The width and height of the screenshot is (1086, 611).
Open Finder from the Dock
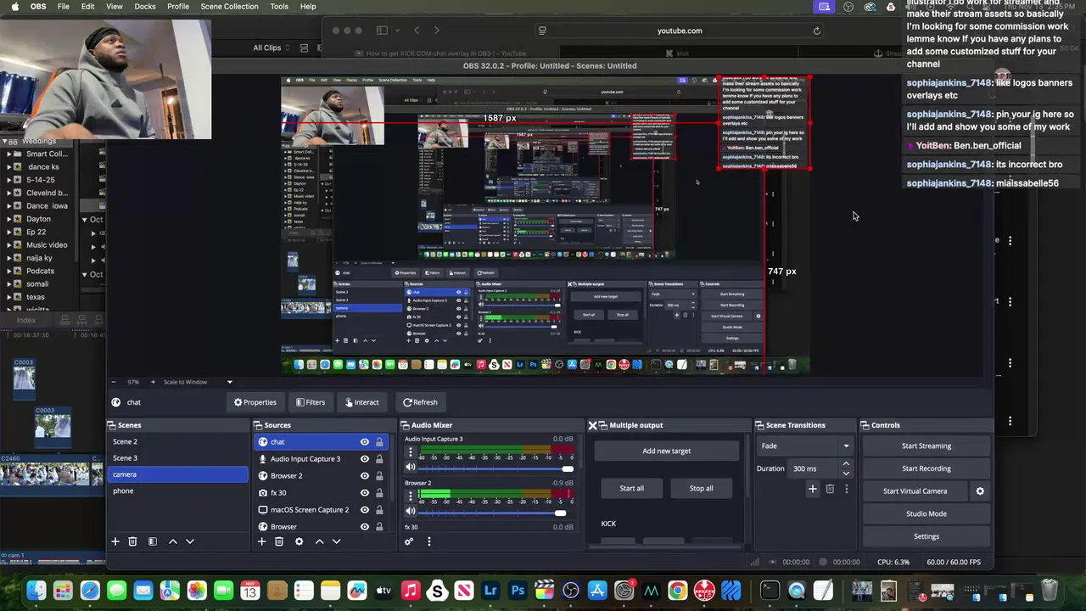tap(36, 591)
